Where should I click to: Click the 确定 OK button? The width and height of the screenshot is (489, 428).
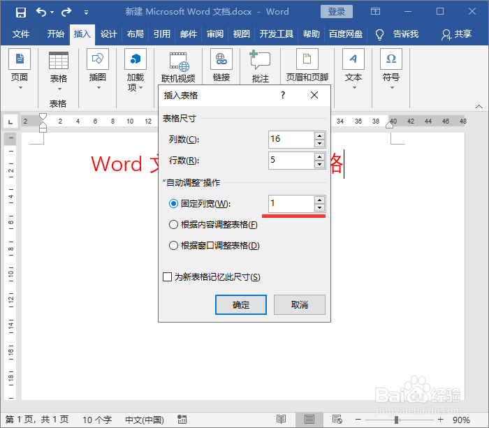pyautogui.click(x=241, y=304)
